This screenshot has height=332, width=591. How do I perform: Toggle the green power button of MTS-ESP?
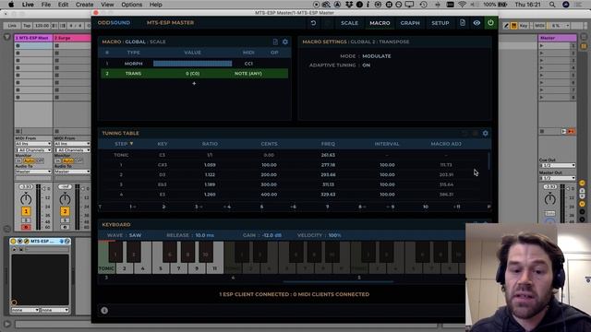[x=490, y=22]
